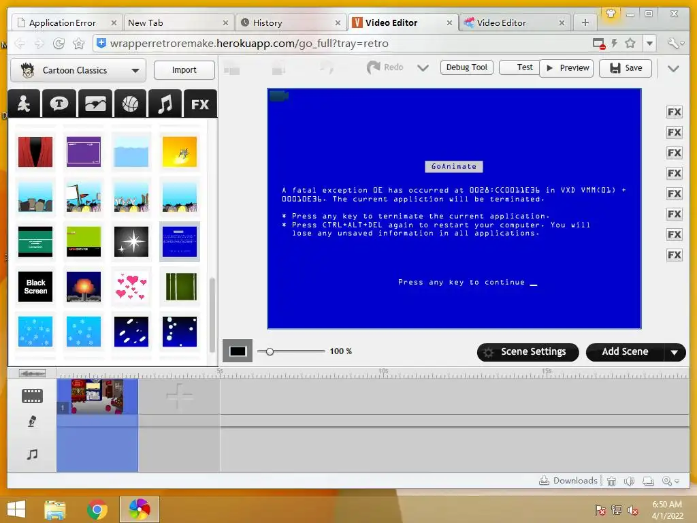The width and height of the screenshot is (697, 523).
Task: Expand the chevron next to Redo
Action: 423,68
